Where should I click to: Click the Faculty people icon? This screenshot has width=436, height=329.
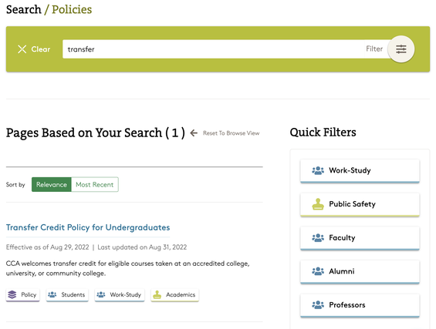pos(318,238)
